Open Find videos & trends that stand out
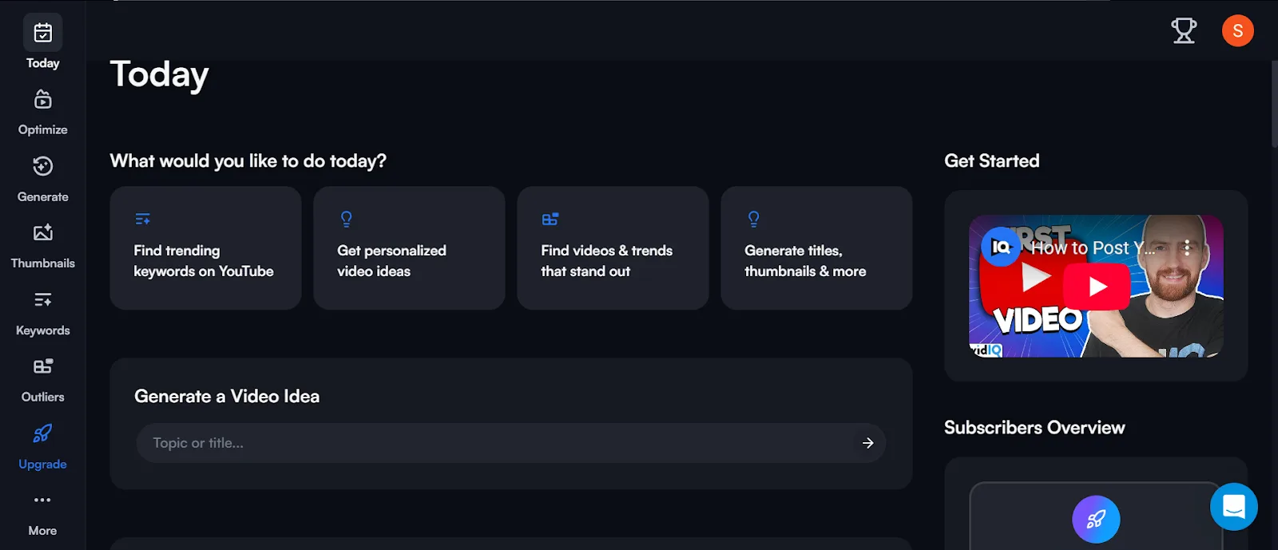This screenshot has width=1278, height=550. coord(613,248)
